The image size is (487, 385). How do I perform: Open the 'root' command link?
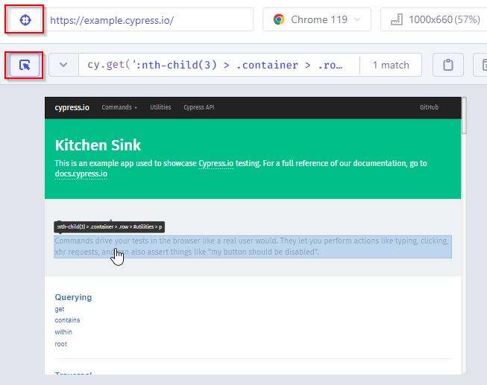61,344
